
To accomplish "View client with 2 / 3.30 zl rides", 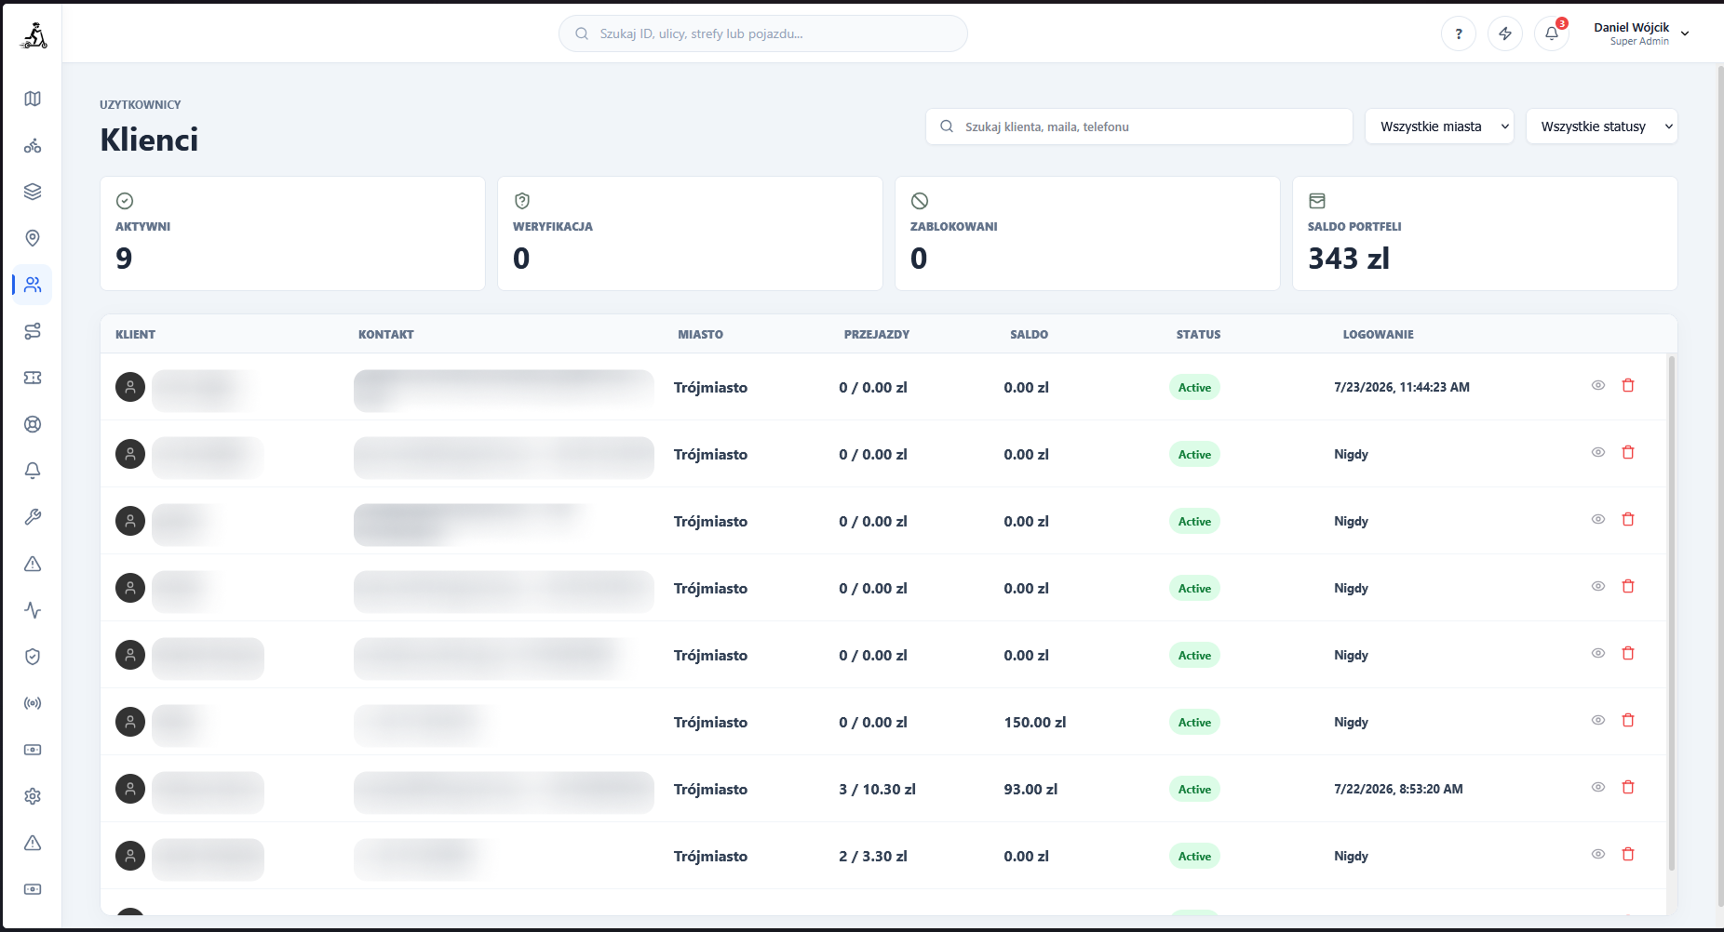I will pos(1598,854).
